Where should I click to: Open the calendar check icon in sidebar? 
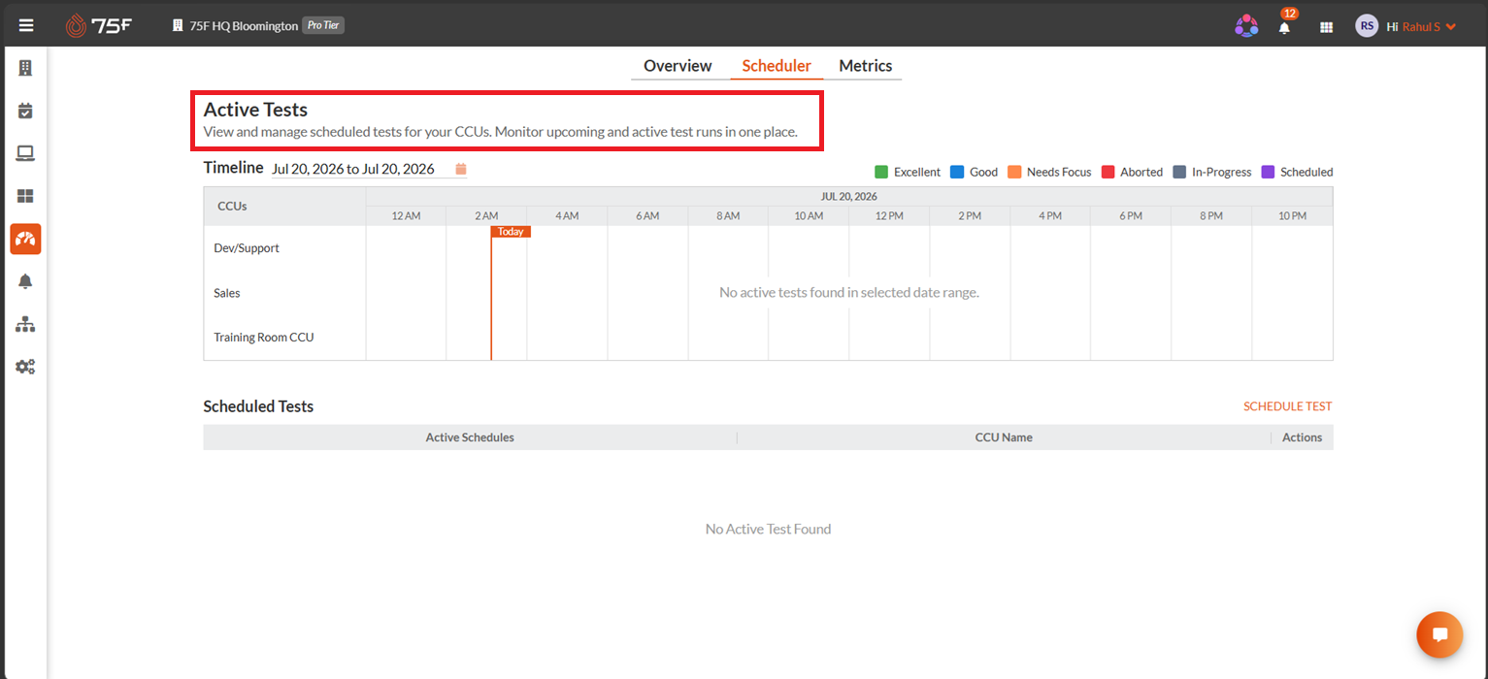25,111
